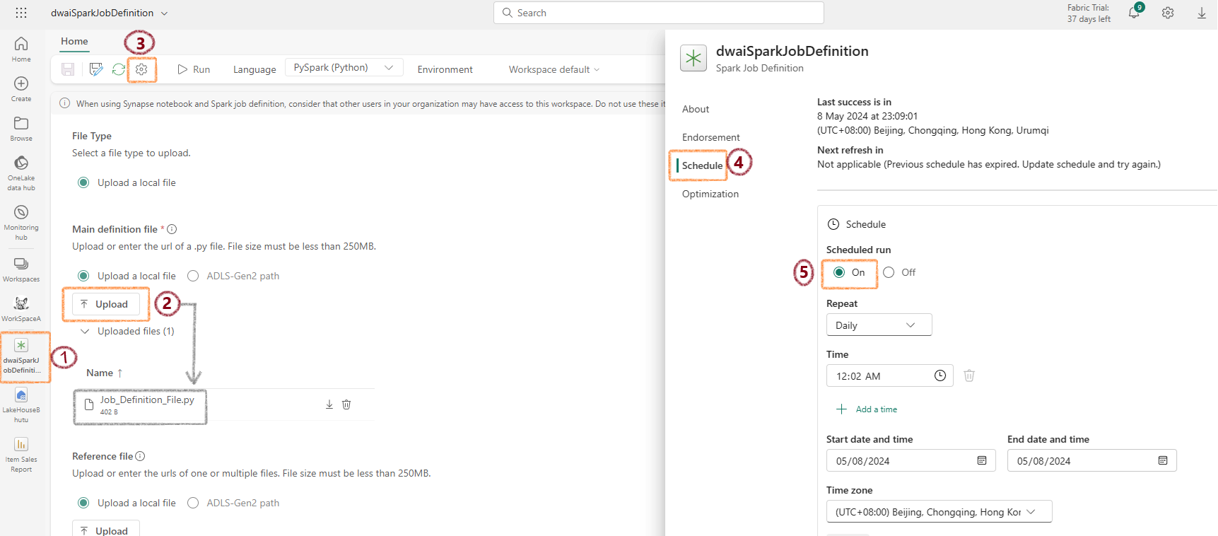This screenshot has height=536, width=1218.
Task: Click End date field 05/08/2024
Action: (x=1092, y=460)
